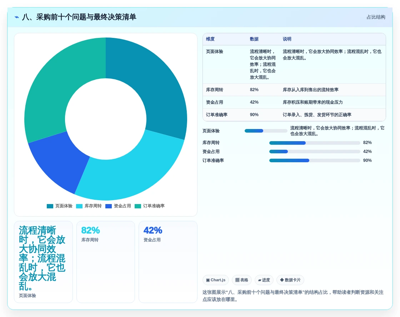The width and height of the screenshot is (400, 317).
Task: Click the 库存周转 progress bar
Action: 315,143
